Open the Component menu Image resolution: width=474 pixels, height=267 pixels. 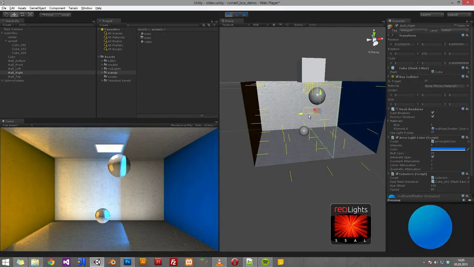57,8
